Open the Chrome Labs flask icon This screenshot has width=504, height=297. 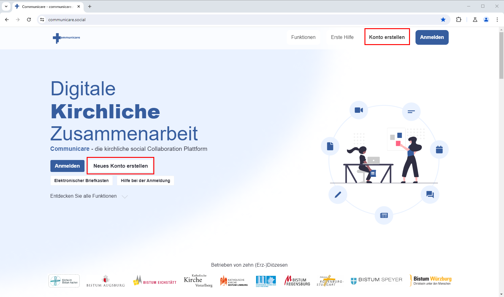pyautogui.click(x=475, y=20)
